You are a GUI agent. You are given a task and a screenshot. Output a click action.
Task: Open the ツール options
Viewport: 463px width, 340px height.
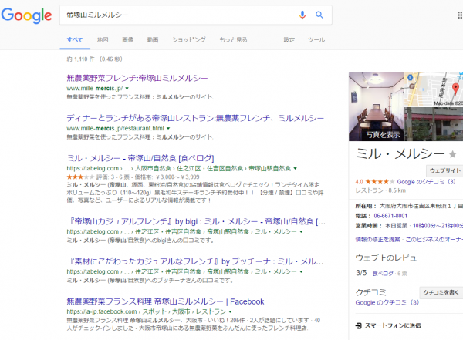point(316,40)
